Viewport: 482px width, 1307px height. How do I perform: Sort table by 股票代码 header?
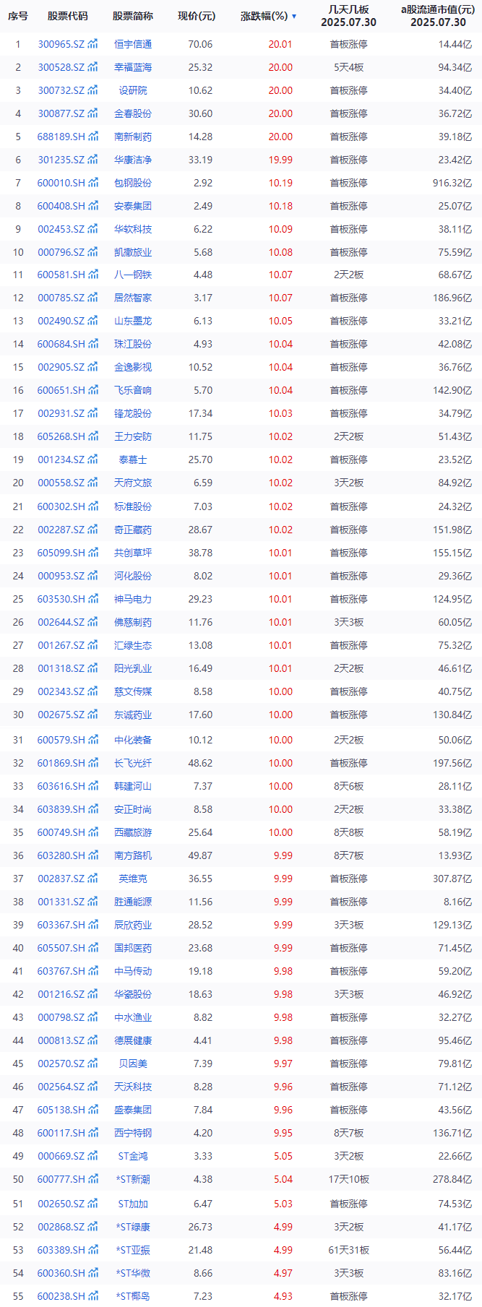67,16
